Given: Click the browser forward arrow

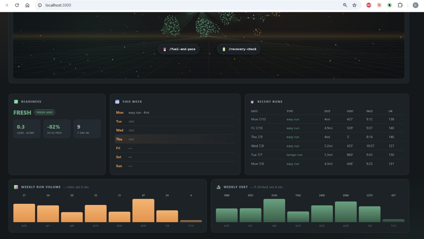Looking at the screenshot, I should 7,5.
